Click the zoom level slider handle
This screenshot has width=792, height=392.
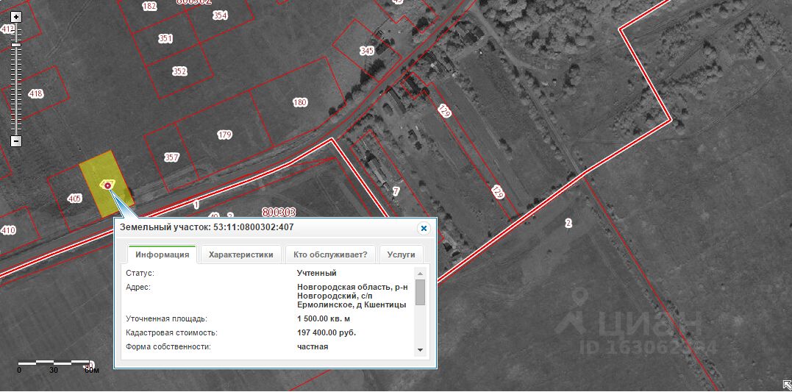(16, 45)
